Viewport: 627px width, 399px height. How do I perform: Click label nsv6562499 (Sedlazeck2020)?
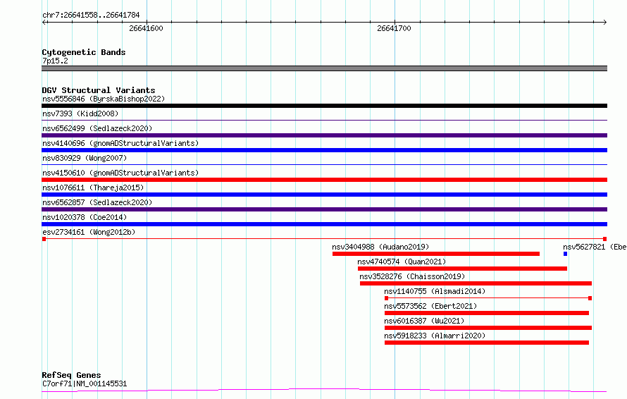(x=97, y=128)
